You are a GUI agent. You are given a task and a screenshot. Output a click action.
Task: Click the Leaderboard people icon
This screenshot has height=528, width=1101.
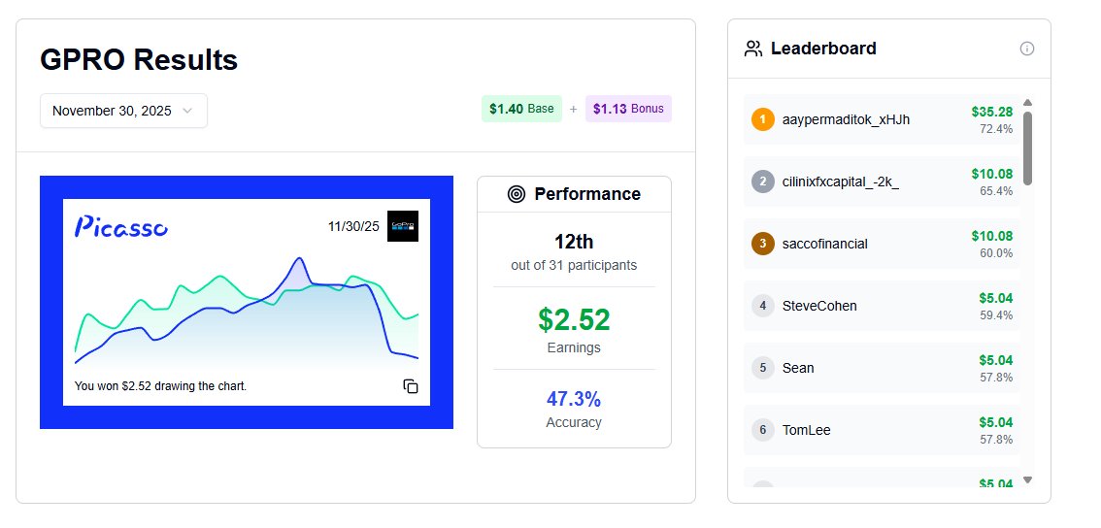coord(753,49)
